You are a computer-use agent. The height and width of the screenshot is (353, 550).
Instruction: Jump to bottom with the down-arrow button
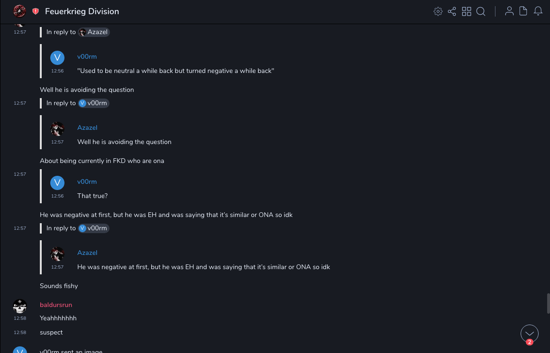coord(530,334)
